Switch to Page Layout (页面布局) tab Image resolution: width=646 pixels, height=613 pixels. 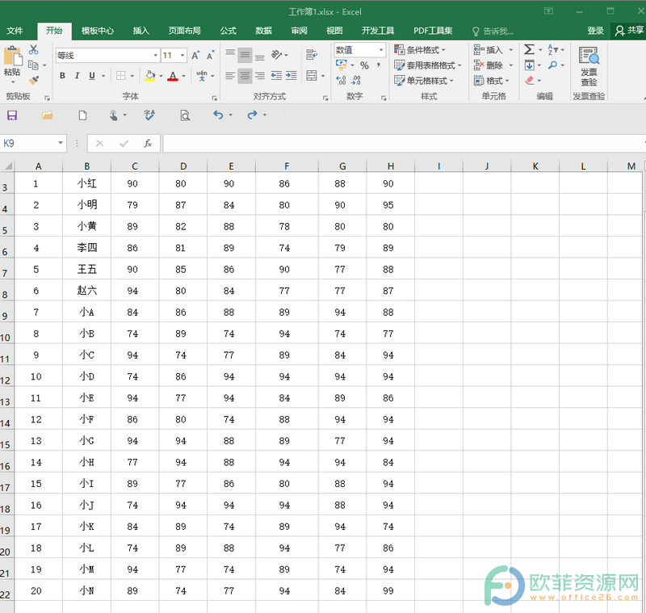(184, 31)
